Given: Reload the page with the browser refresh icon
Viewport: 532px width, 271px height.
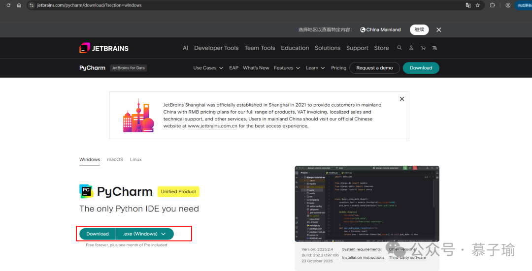Looking at the screenshot, I should click(8, 5).
